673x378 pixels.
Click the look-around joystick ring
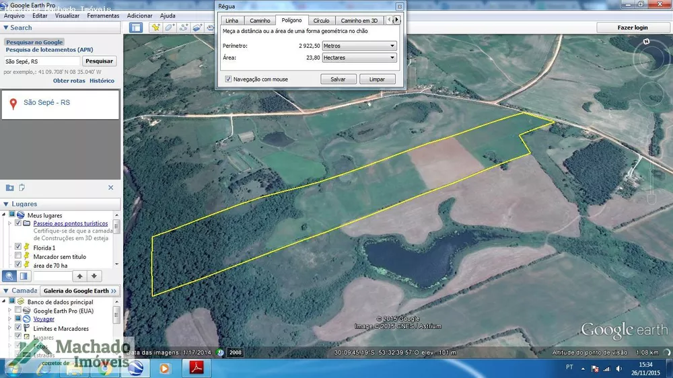click(x=651, y=58)
